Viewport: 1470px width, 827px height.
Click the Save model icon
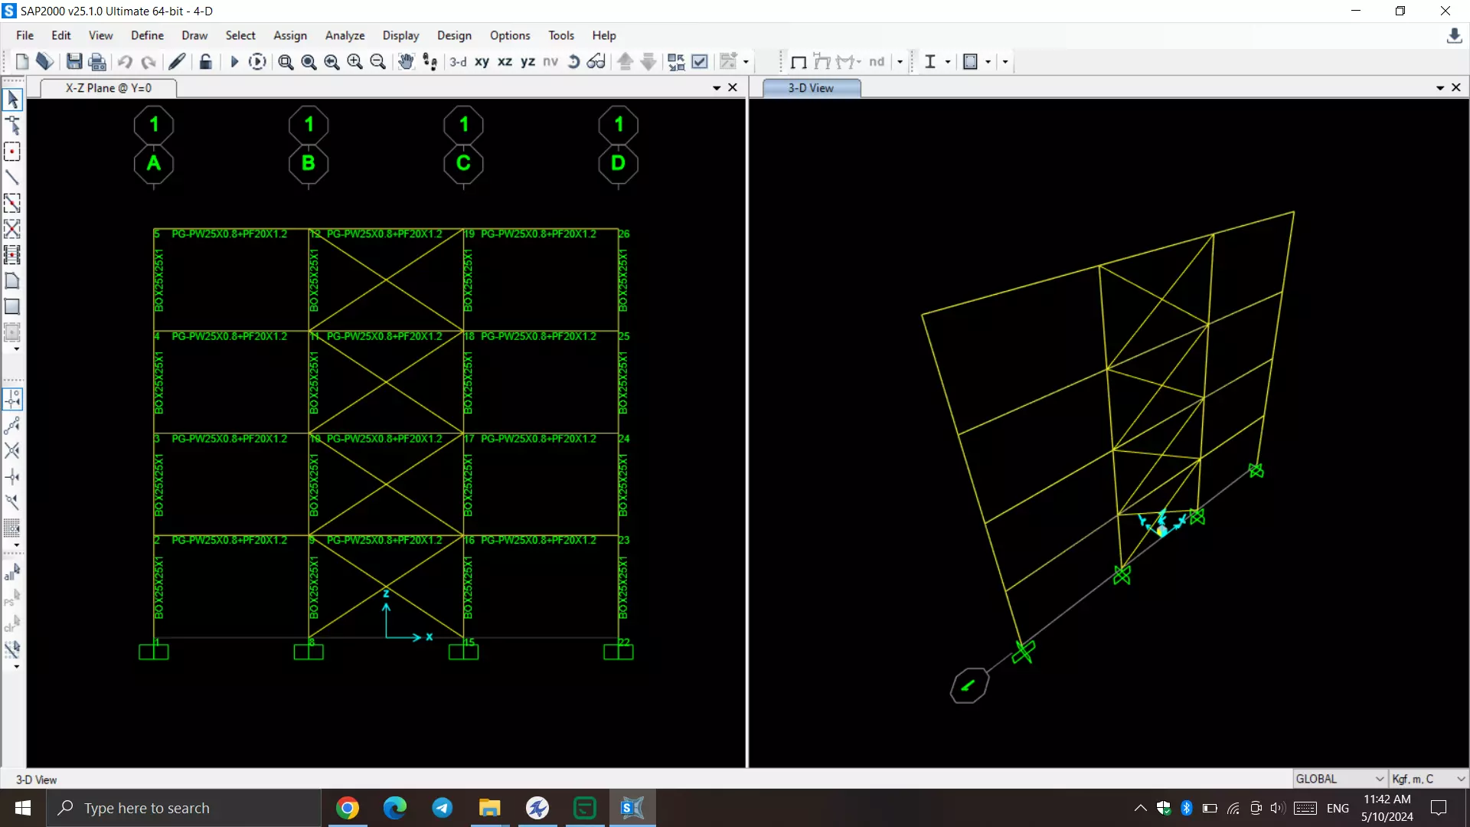point(74,62)
